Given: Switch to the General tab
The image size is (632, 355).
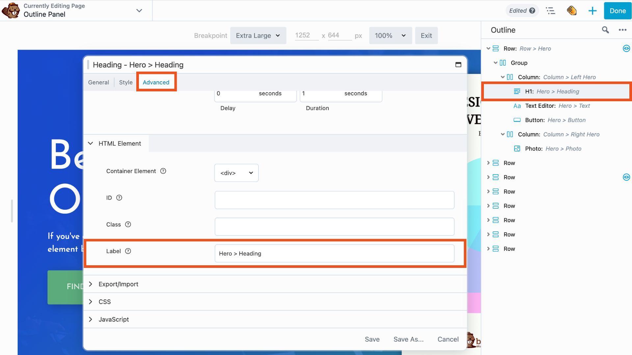Looking at the screenshot, I should tap(98, 82).
